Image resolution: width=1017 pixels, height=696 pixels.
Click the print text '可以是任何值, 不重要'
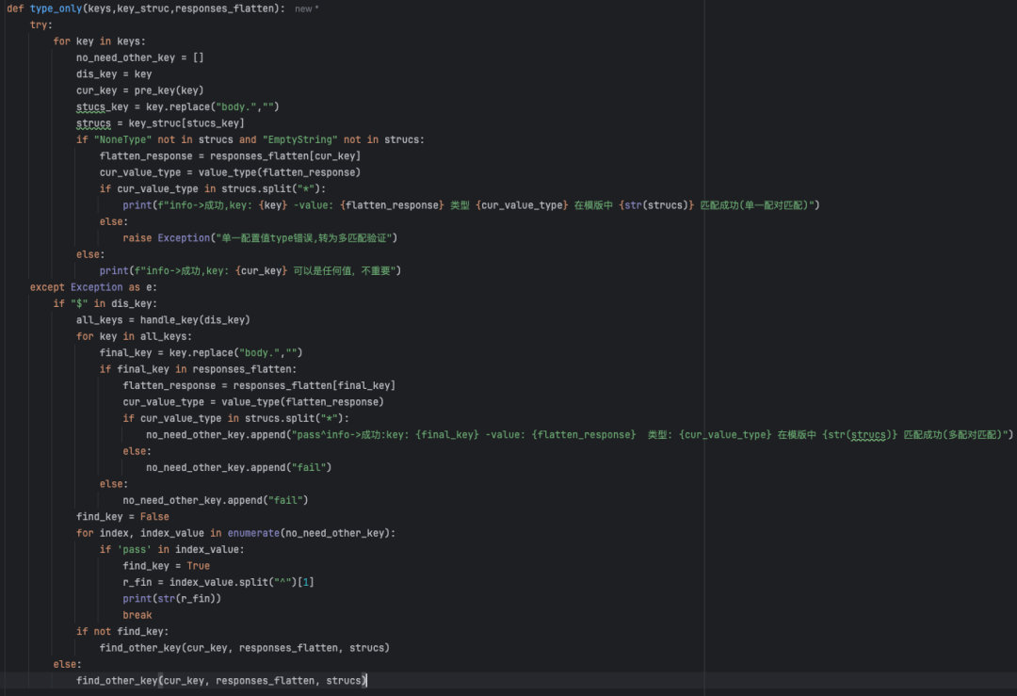(344, 271)
